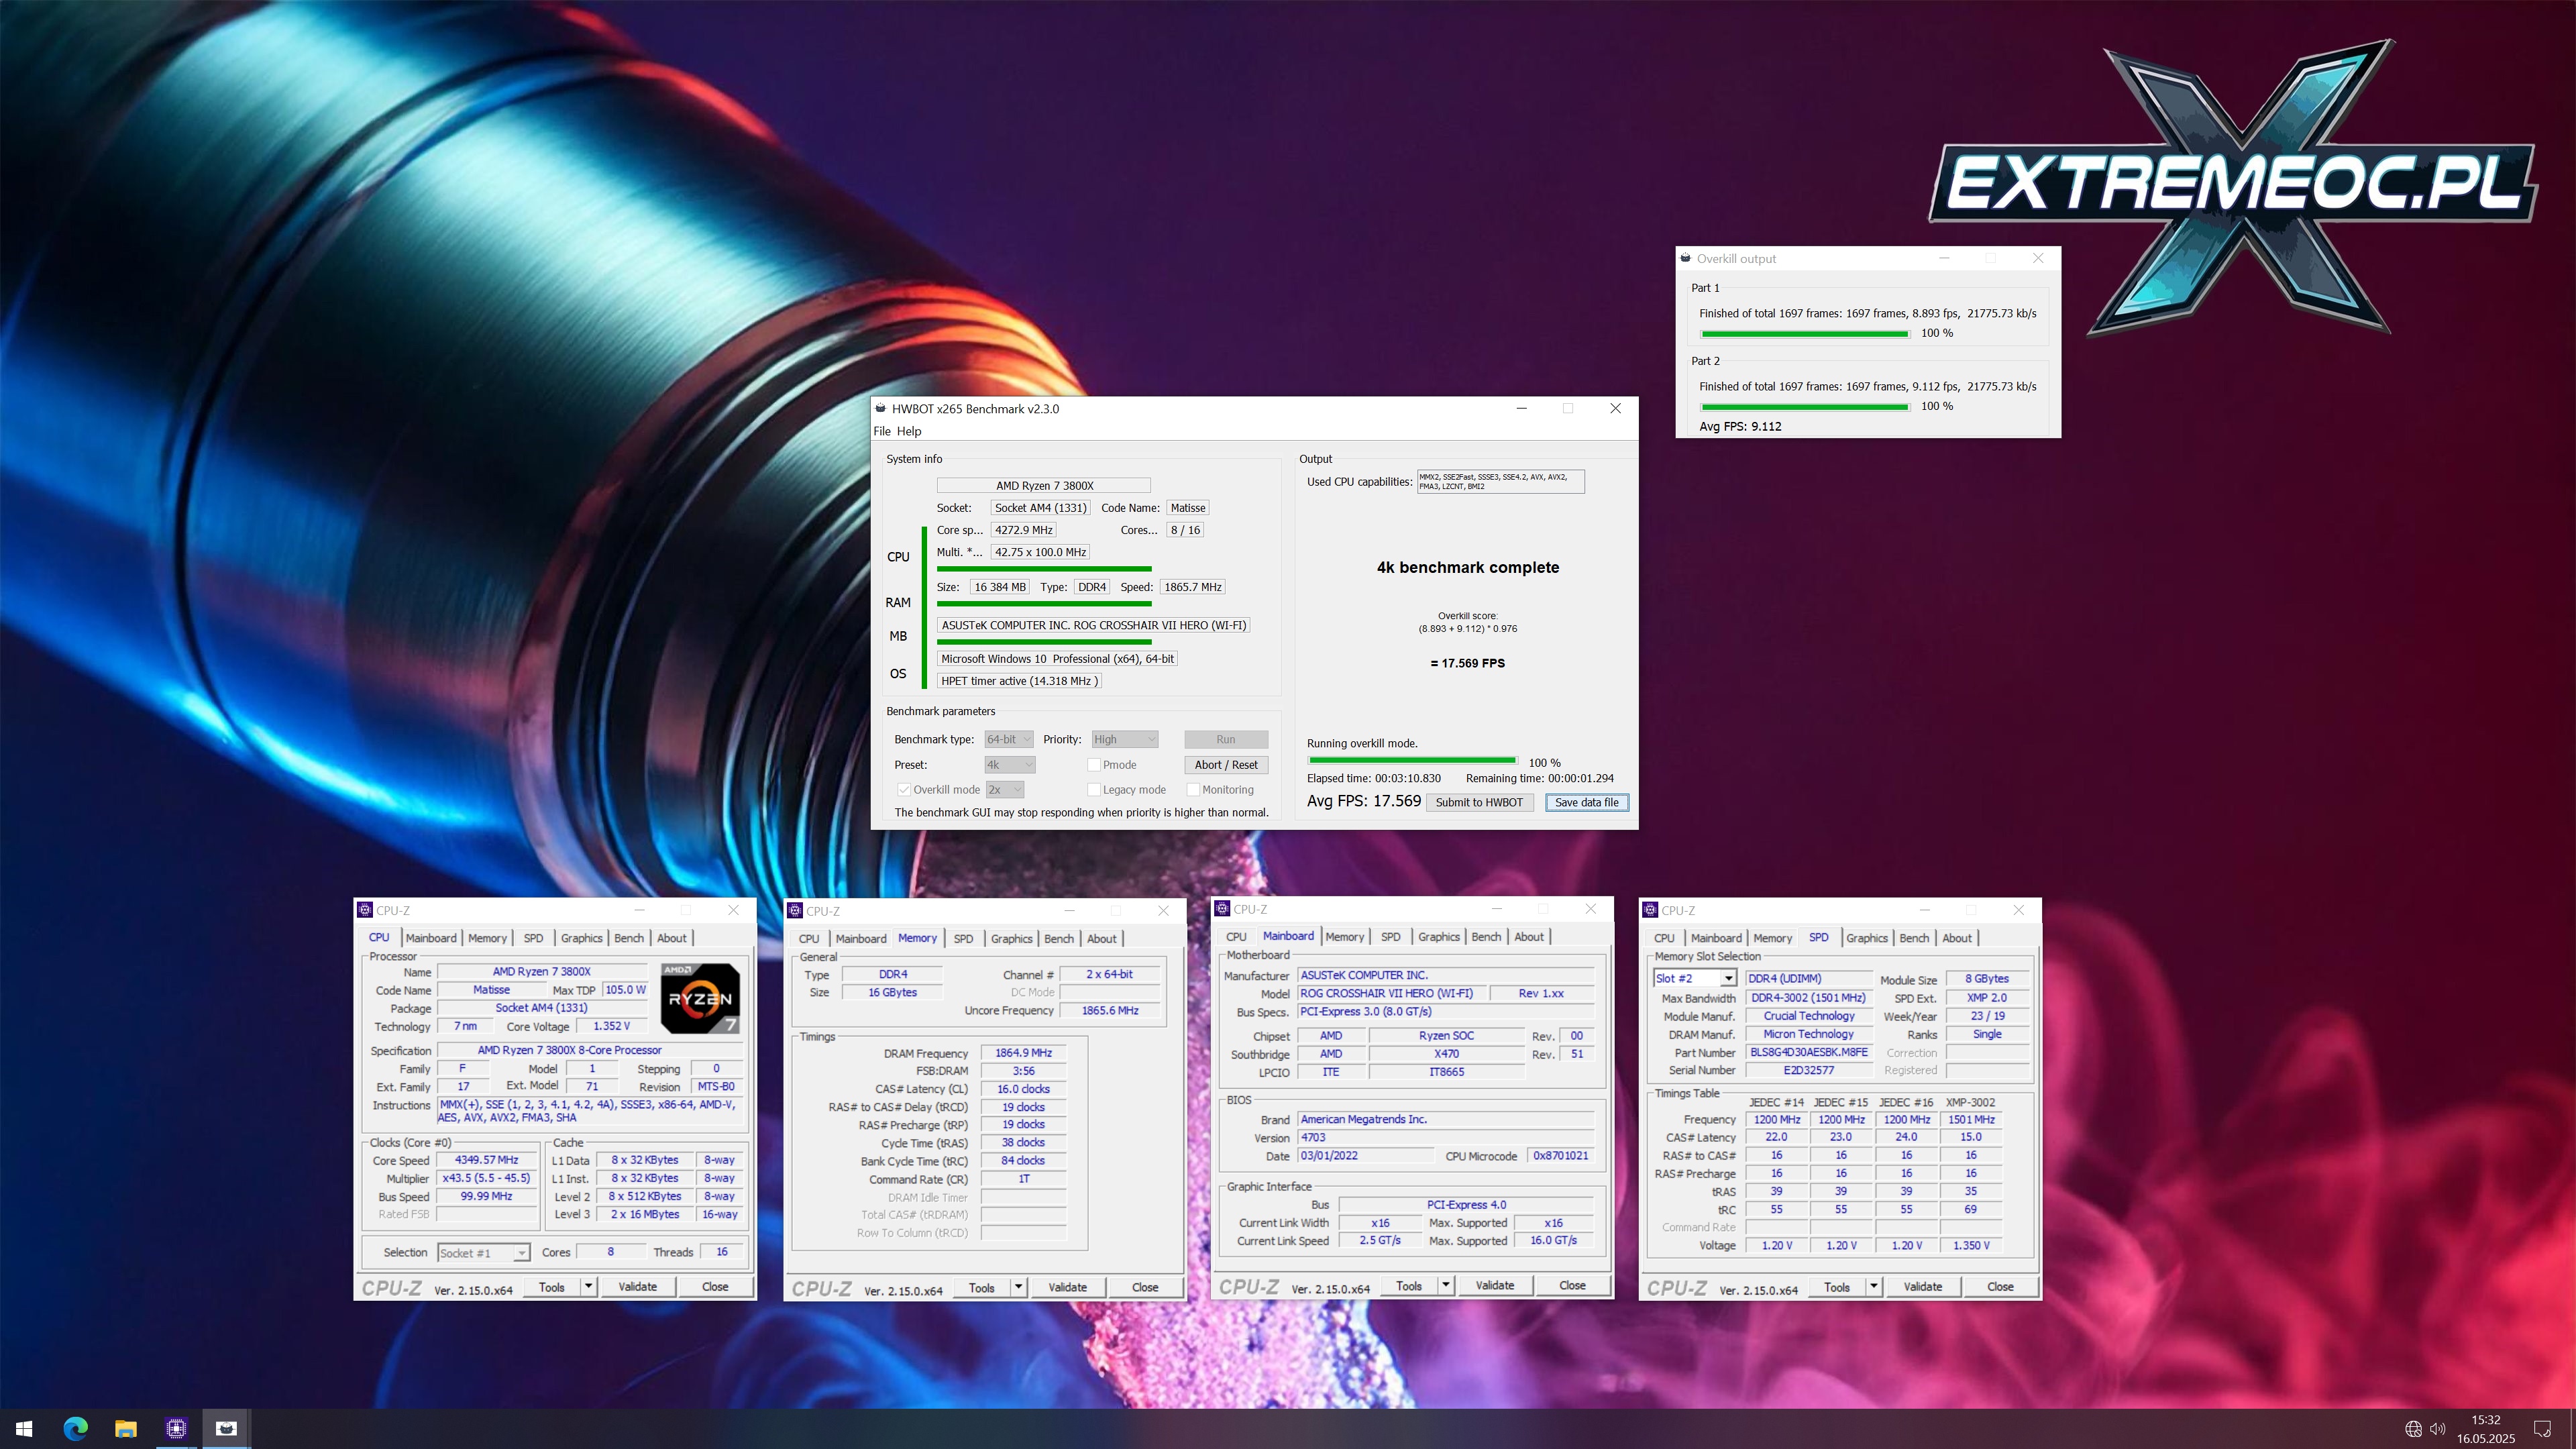Click the Run button

click(1226, 739)
